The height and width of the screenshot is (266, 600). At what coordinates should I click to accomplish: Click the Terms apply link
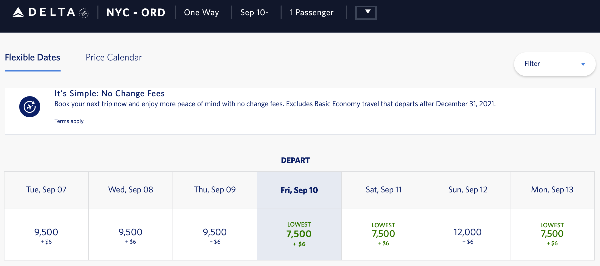click(70, 121)
